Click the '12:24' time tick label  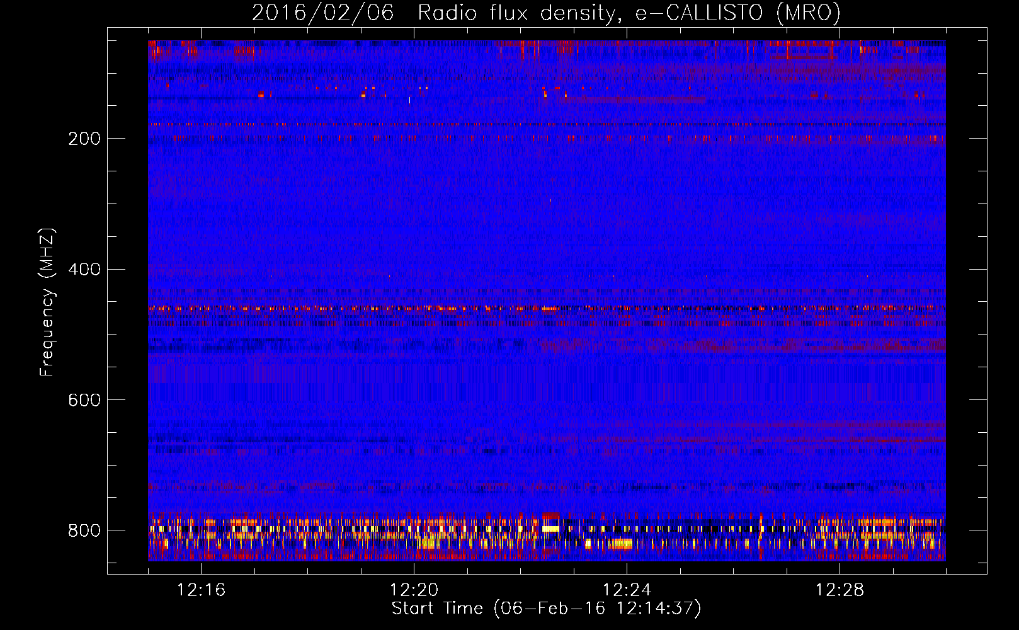(627, 590)
